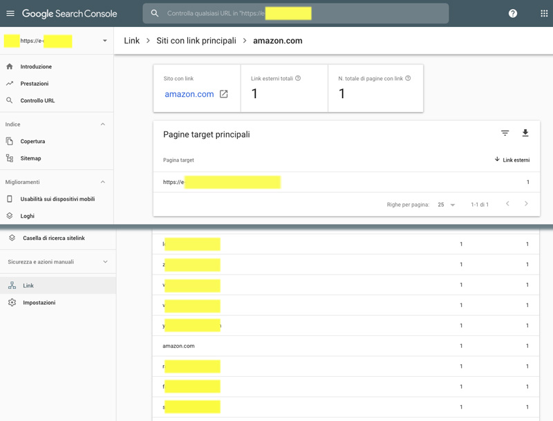Change rows per page dropdown from 25

(x=446, y=205)
